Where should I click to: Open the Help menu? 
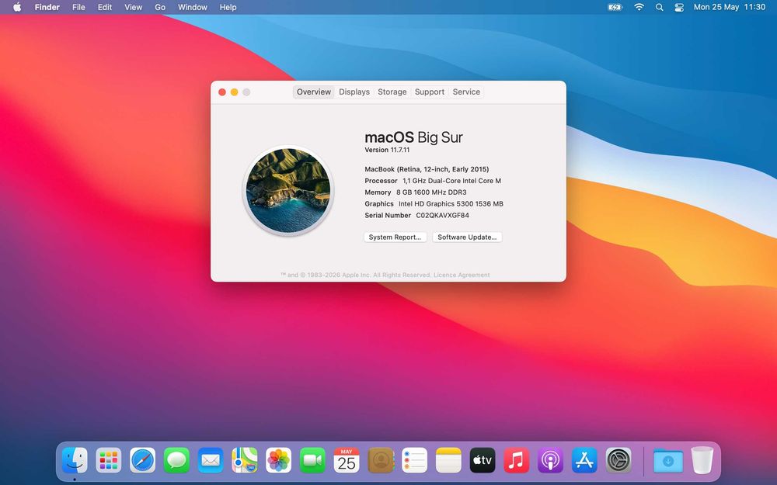228,7
